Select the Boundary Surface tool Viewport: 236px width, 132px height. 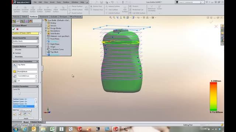(48, 9)
